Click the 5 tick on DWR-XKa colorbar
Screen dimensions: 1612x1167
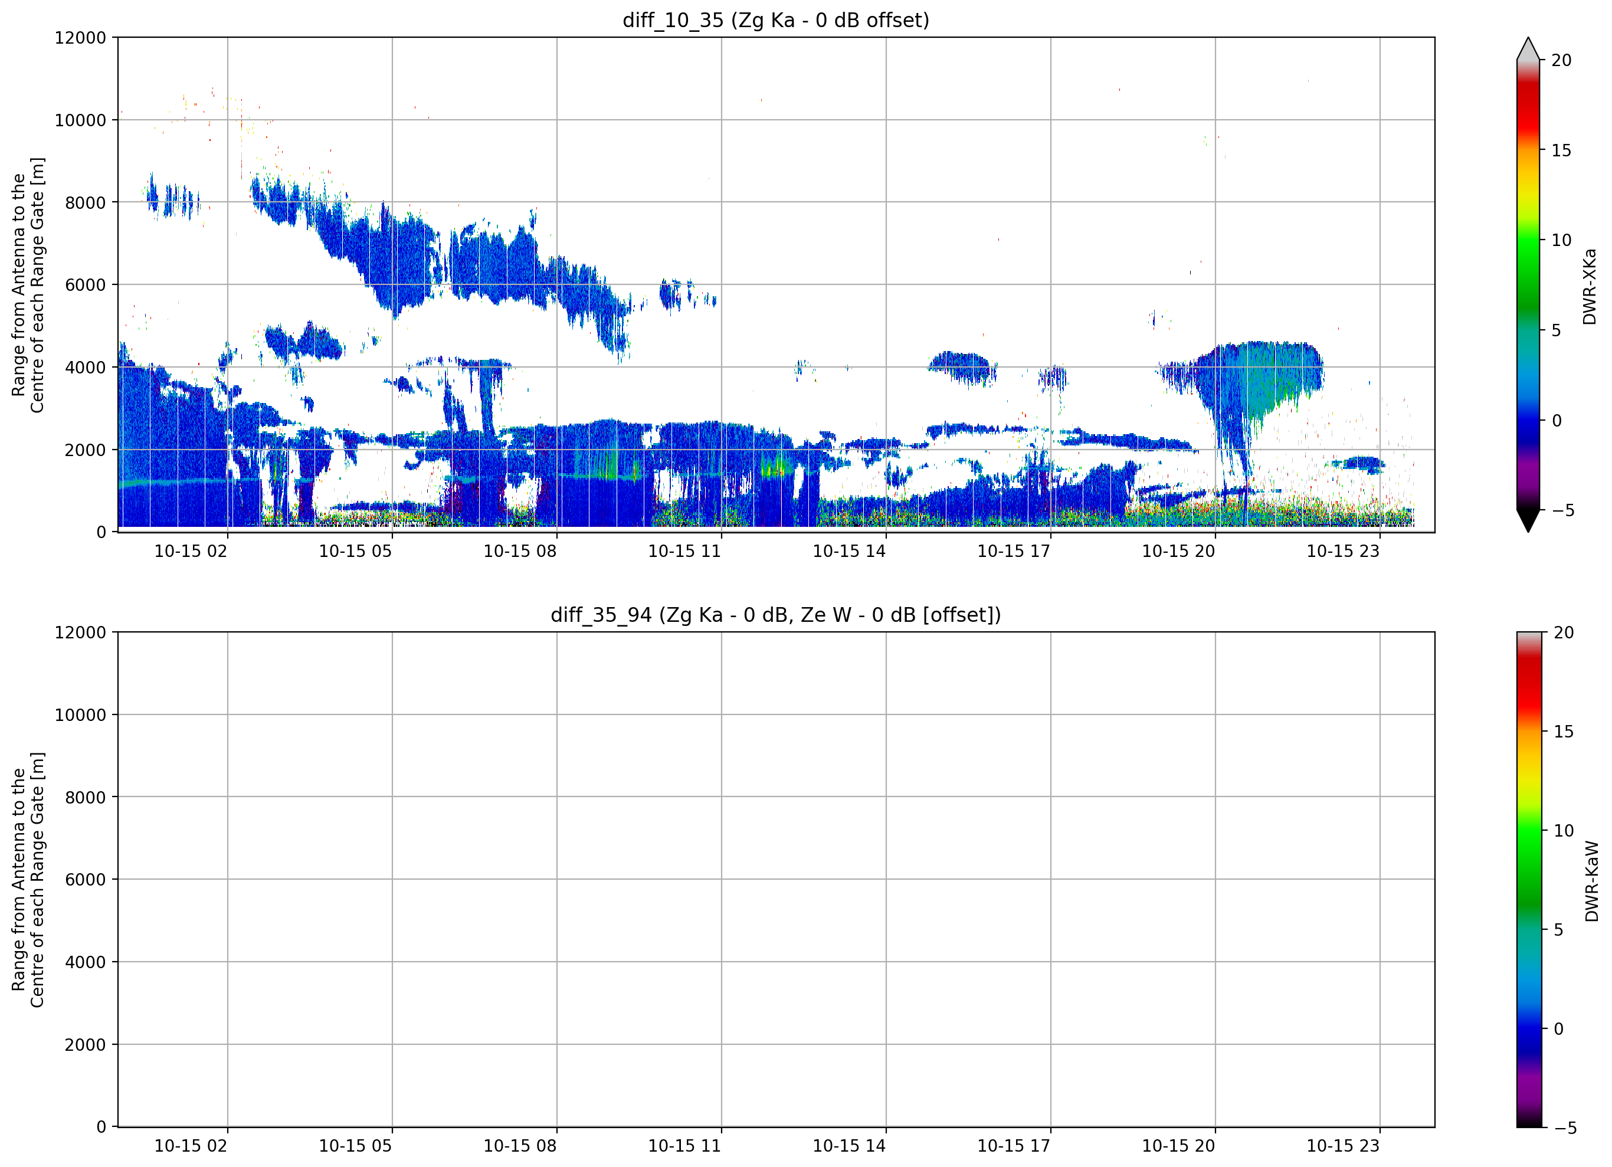click(x=1556, y=330)
